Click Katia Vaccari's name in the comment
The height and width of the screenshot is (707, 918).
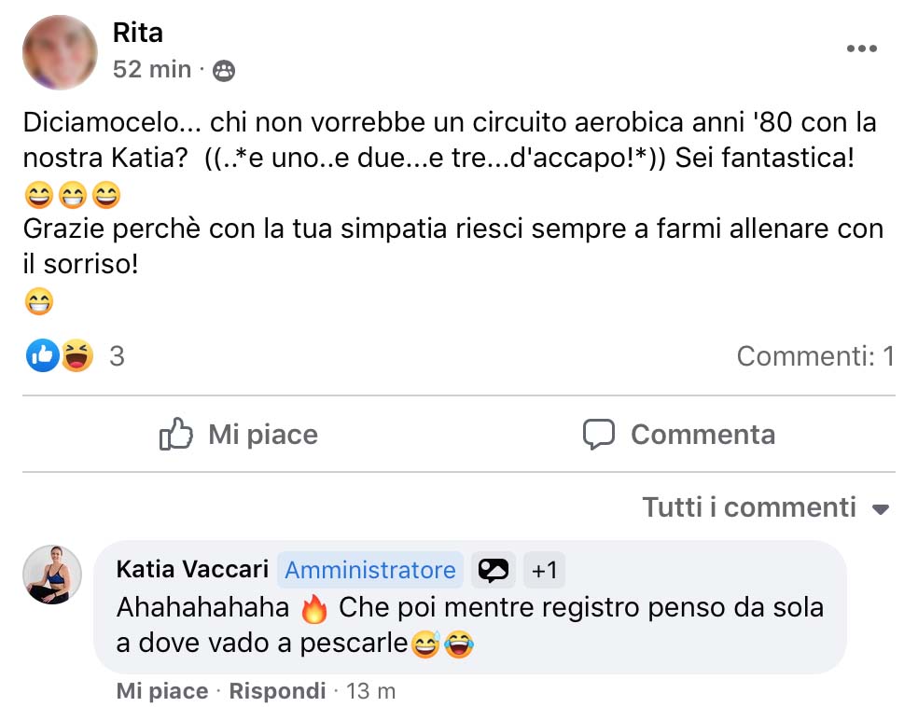tap(192, 569)
